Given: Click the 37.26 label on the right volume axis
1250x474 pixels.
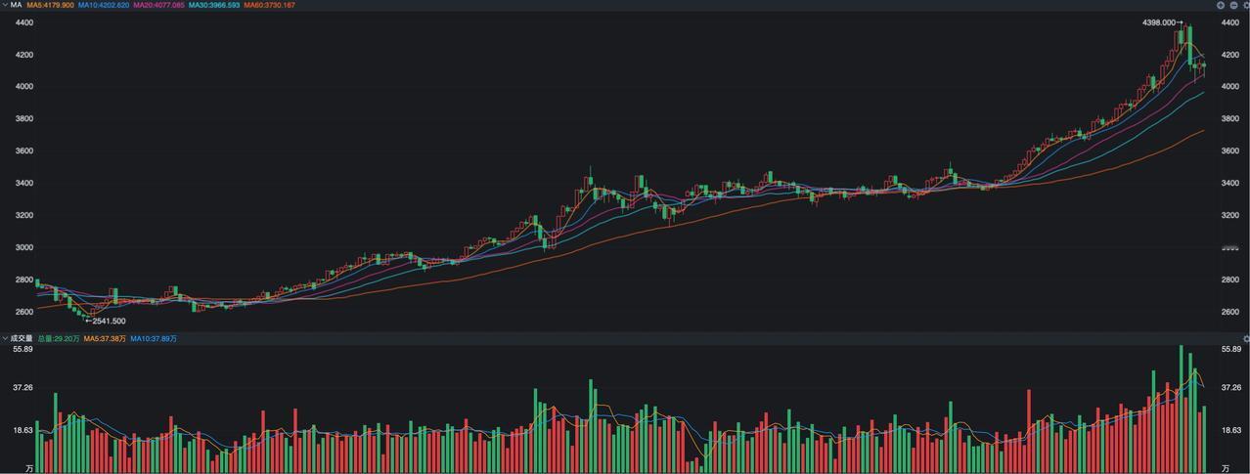Looking at the screenshot, I should tap(1231, 388).
